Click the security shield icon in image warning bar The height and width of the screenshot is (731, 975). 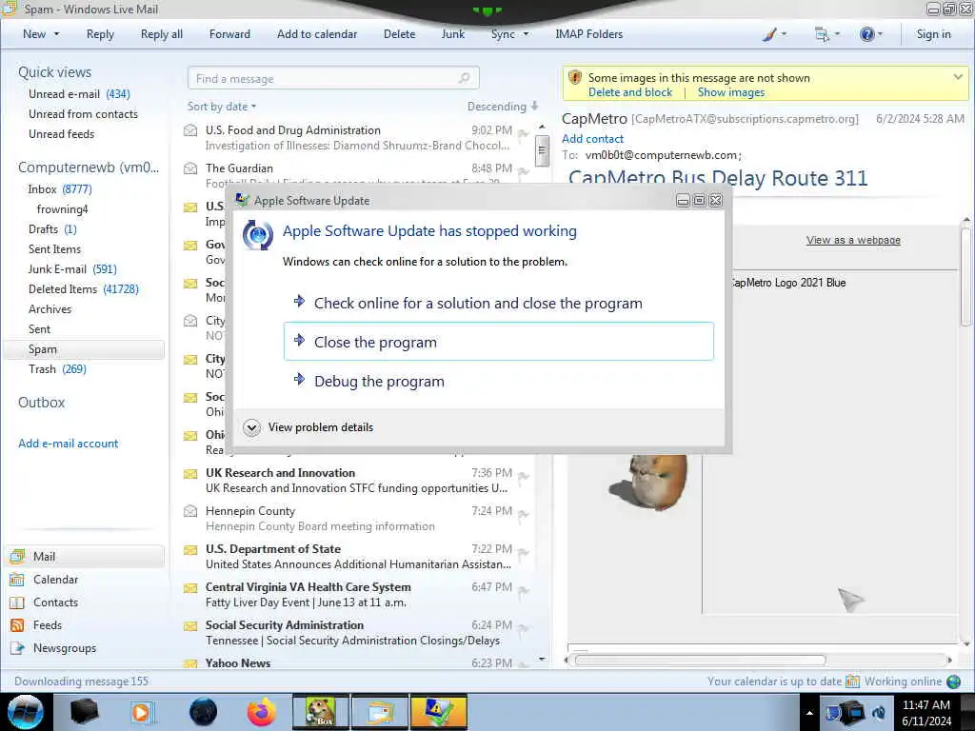tap(575, 78)
